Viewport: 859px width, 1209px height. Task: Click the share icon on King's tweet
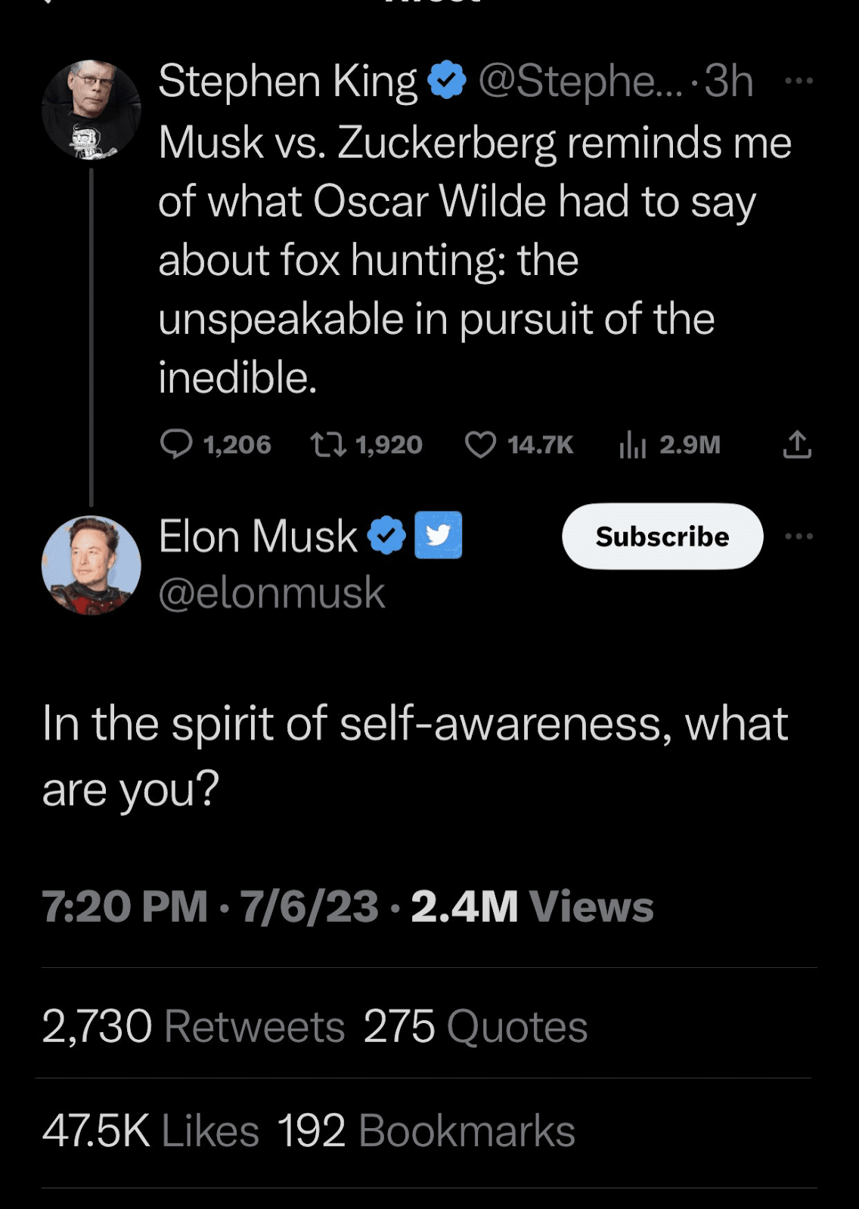(796, 444)
